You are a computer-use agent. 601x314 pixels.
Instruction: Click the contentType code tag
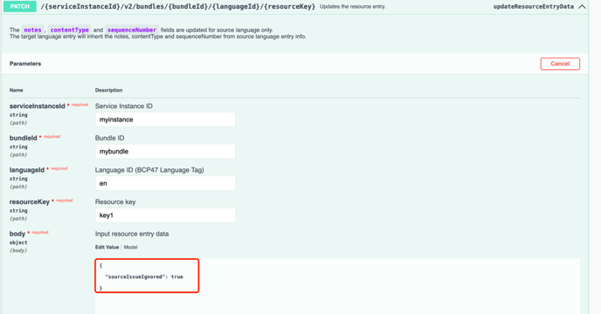pos(69,30)
